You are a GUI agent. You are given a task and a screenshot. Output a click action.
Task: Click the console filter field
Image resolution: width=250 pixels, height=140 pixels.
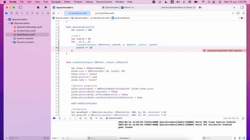(x=217, y=138)
